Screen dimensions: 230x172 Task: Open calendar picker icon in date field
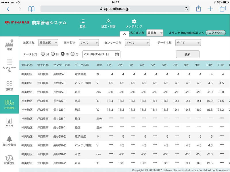click(117, 54)
